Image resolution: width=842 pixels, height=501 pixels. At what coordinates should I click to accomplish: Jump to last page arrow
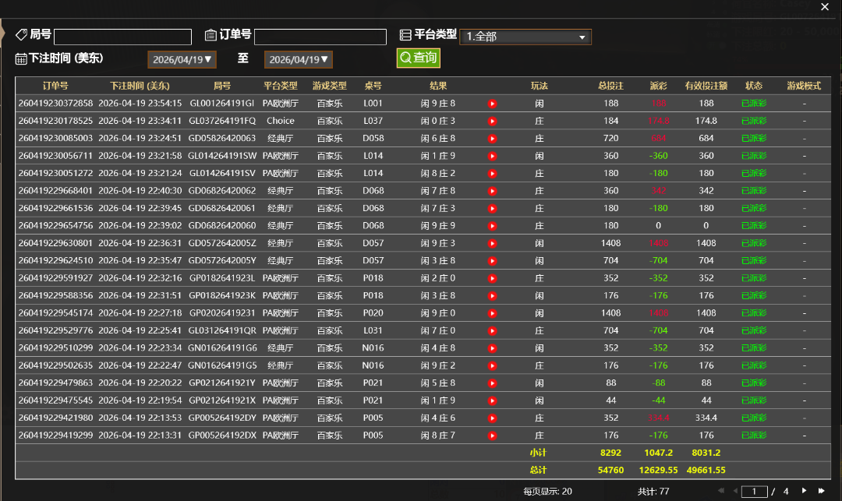tap(821, 491)
